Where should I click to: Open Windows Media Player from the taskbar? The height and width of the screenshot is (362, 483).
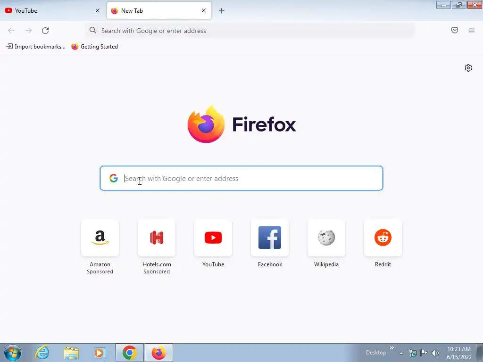click(x=100, y=353)
